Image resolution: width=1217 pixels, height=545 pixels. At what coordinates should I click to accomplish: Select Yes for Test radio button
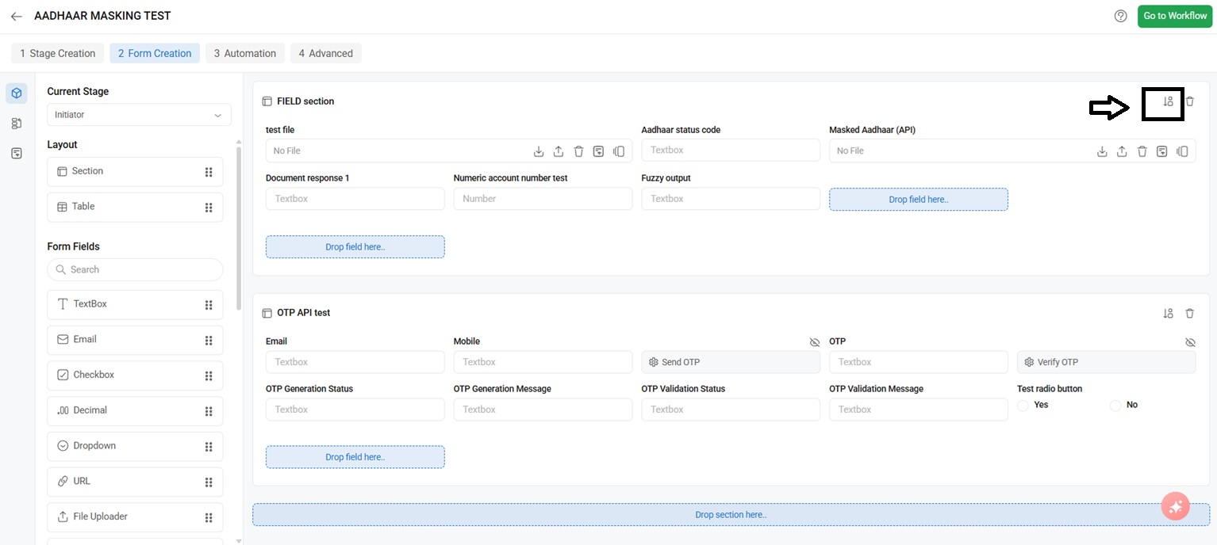tap(1023, 406)
